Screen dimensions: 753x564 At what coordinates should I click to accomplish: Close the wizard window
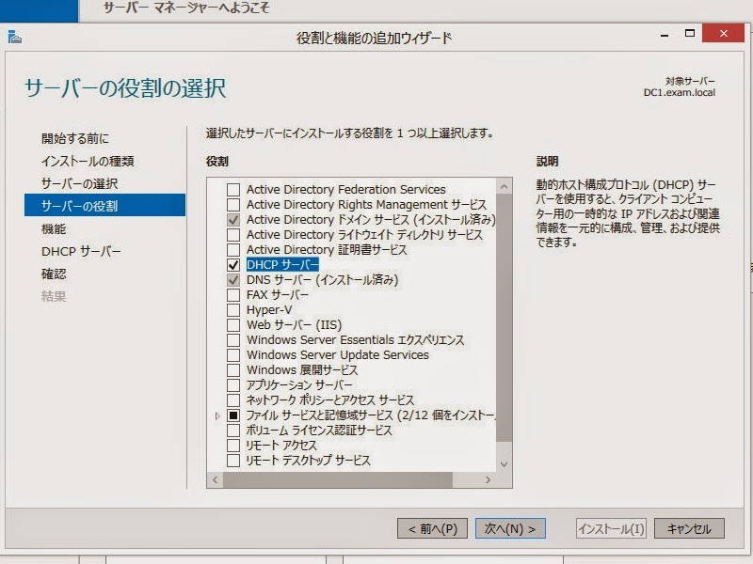tap(723, 33)
